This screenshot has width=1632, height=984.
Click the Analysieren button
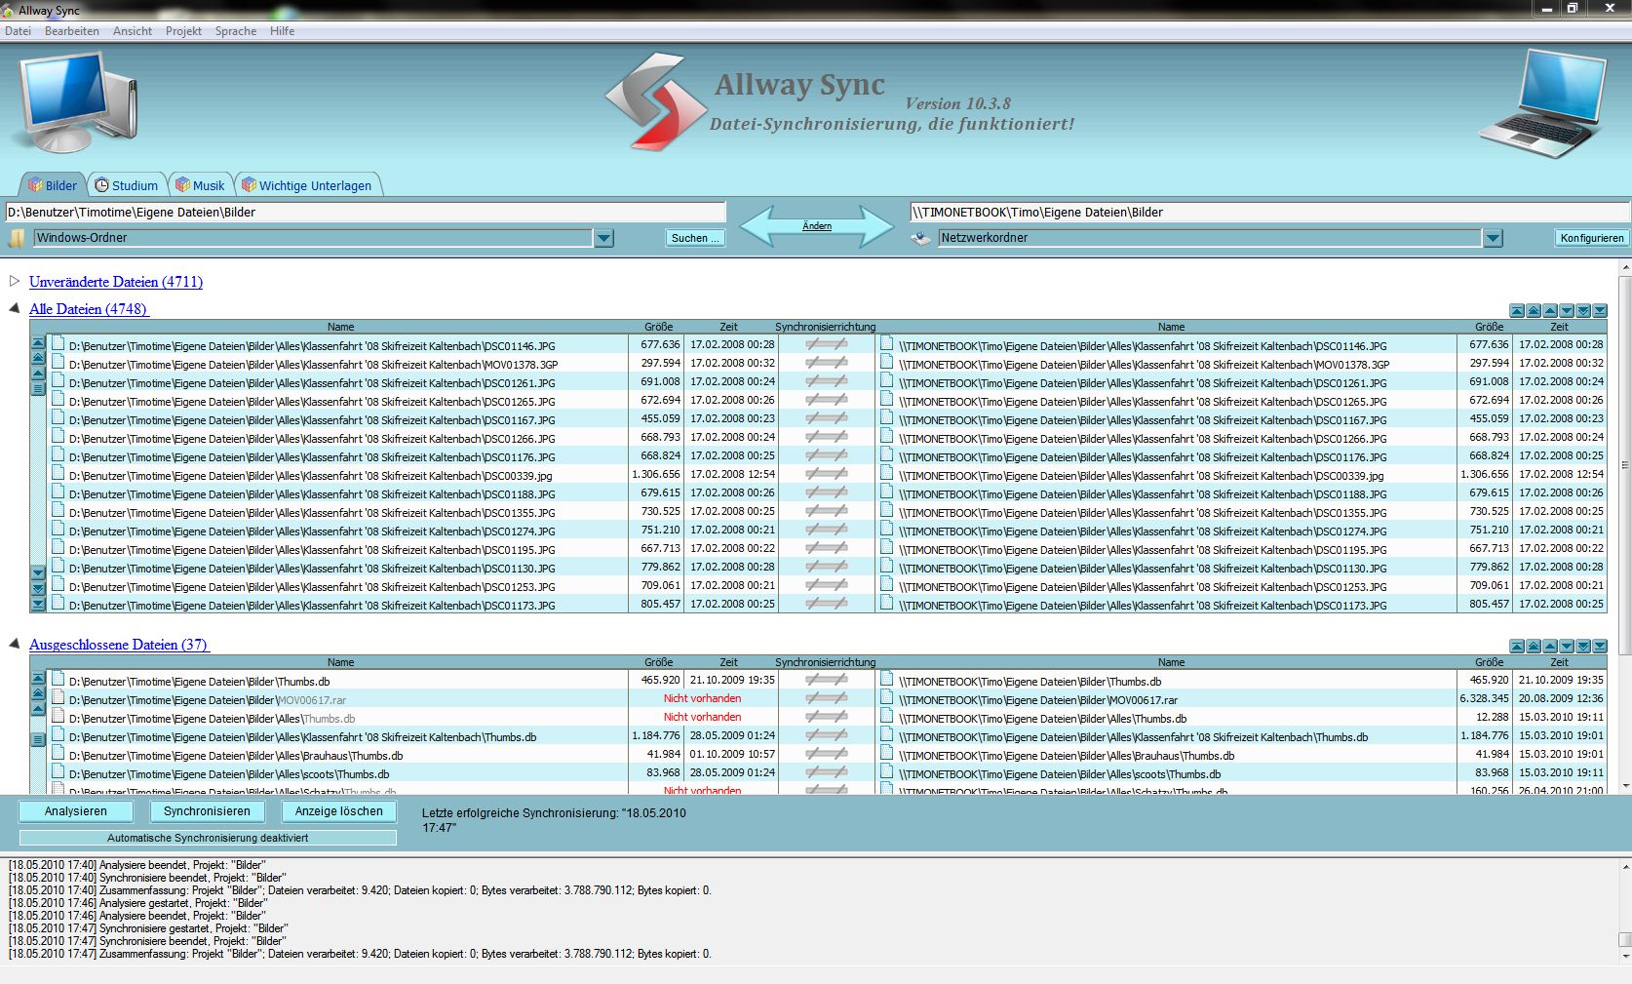click(76, 811)
